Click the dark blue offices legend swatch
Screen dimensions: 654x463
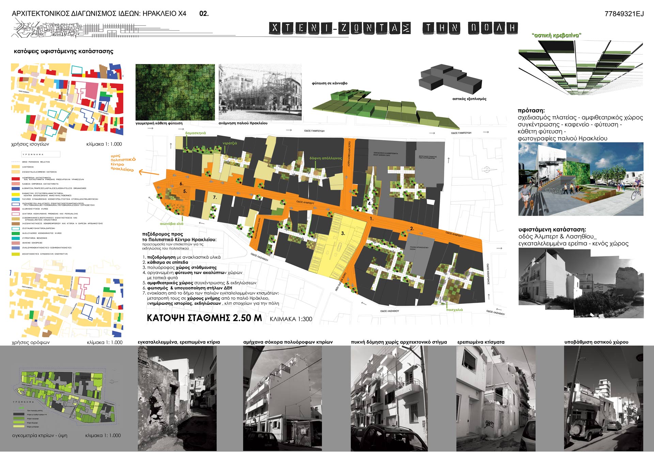pyautogui.click(x=16, y=188)
